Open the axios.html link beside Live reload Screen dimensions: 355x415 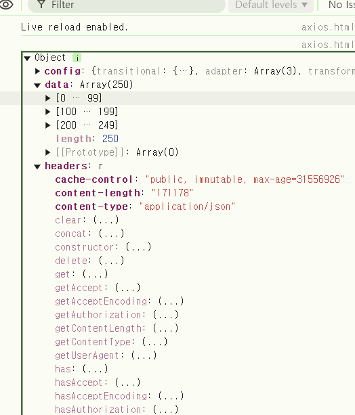pyautogui.click(x=328, y=27)
